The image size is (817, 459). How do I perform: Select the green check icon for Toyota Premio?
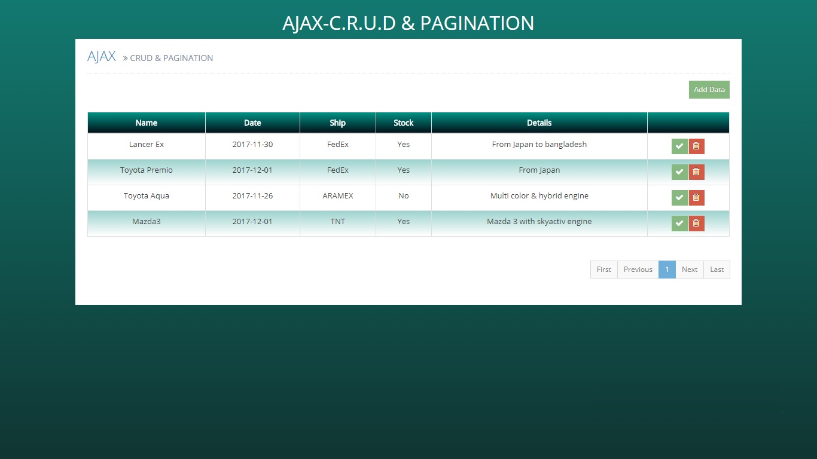[679, 172]
